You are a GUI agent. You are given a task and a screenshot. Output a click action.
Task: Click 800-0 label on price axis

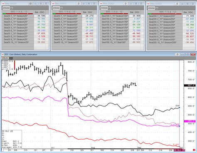(x=191, y=62)
